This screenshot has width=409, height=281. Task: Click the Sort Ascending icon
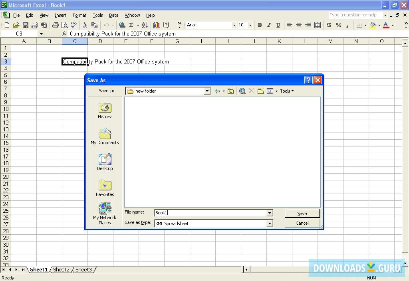point(144,25)
